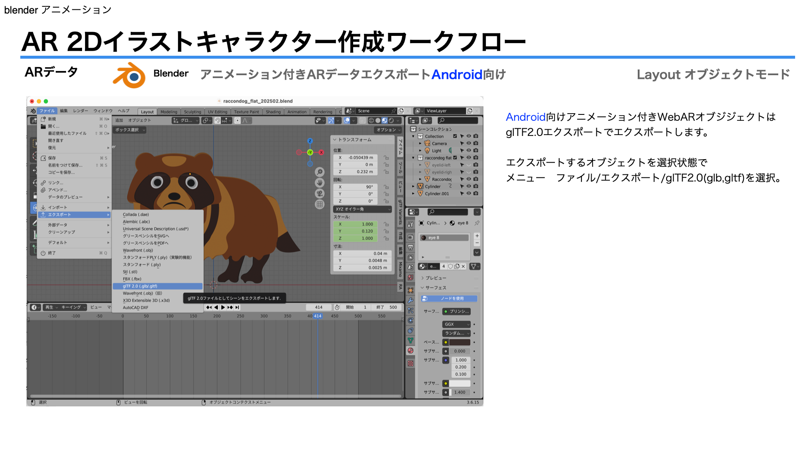Open Tool properties tab with wrench-screwdriver icon
The image size is (812, 456).
coord(410,225)
